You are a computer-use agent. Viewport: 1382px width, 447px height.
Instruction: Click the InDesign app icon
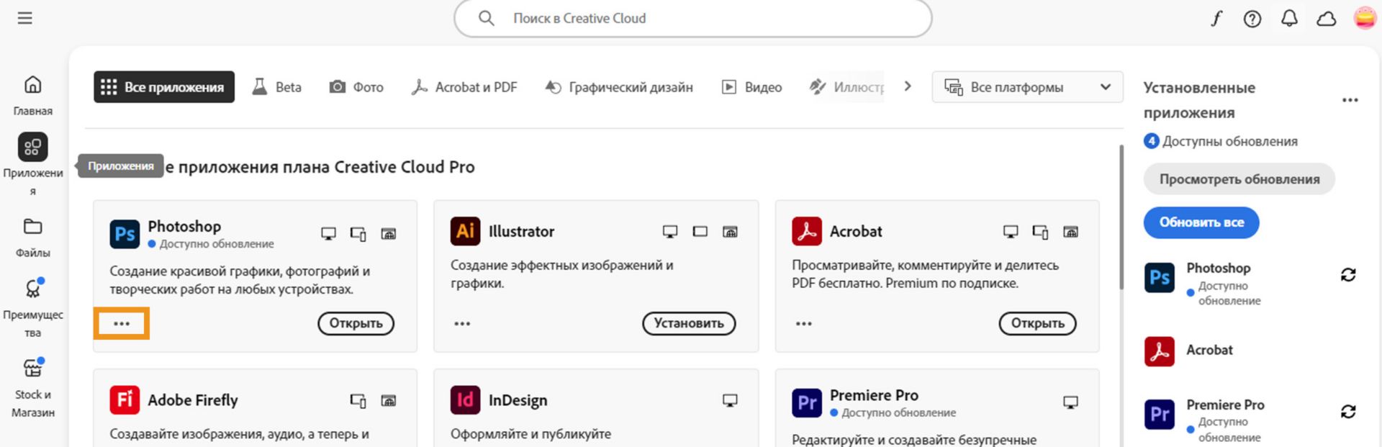(x=465, y=400)
